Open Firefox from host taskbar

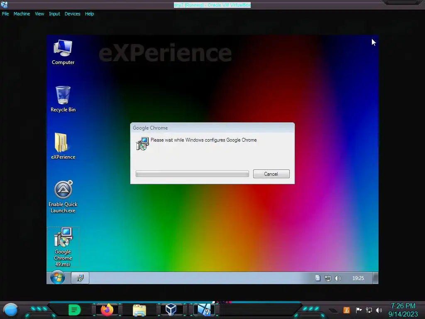tap(107, 310)
